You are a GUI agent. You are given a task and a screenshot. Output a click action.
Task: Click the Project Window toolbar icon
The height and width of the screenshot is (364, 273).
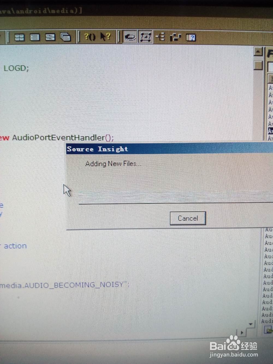click(175, 37)
